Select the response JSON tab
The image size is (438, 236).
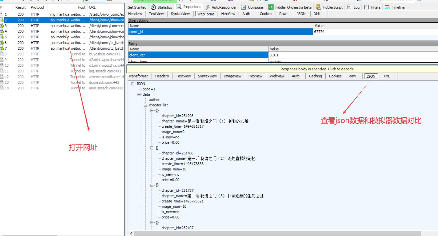(x=371, y=76)
